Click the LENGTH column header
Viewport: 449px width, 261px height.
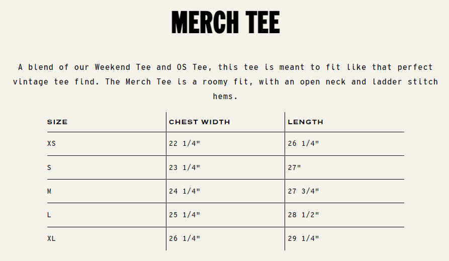pos(305,122)
